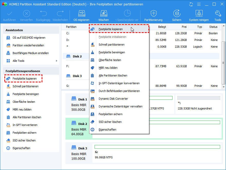Click the Ausführen apply toolbar icon
The width and height of the screenshot is (226, 170).
pyautogui.click(x=9, y=16)
